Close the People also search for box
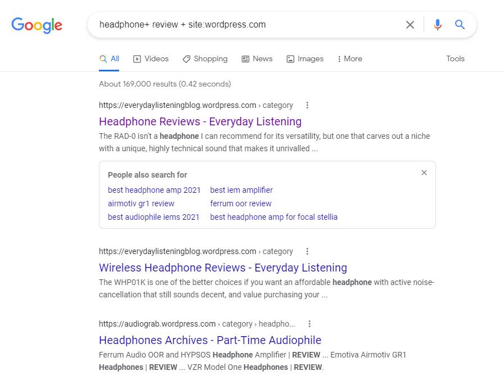504x389 pixels. (x=424, y=173)
